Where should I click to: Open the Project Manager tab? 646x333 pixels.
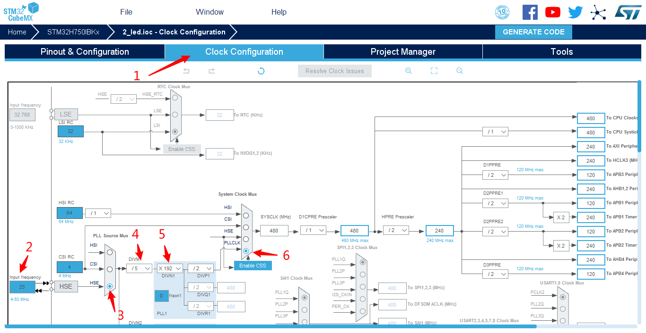(403, 52)
